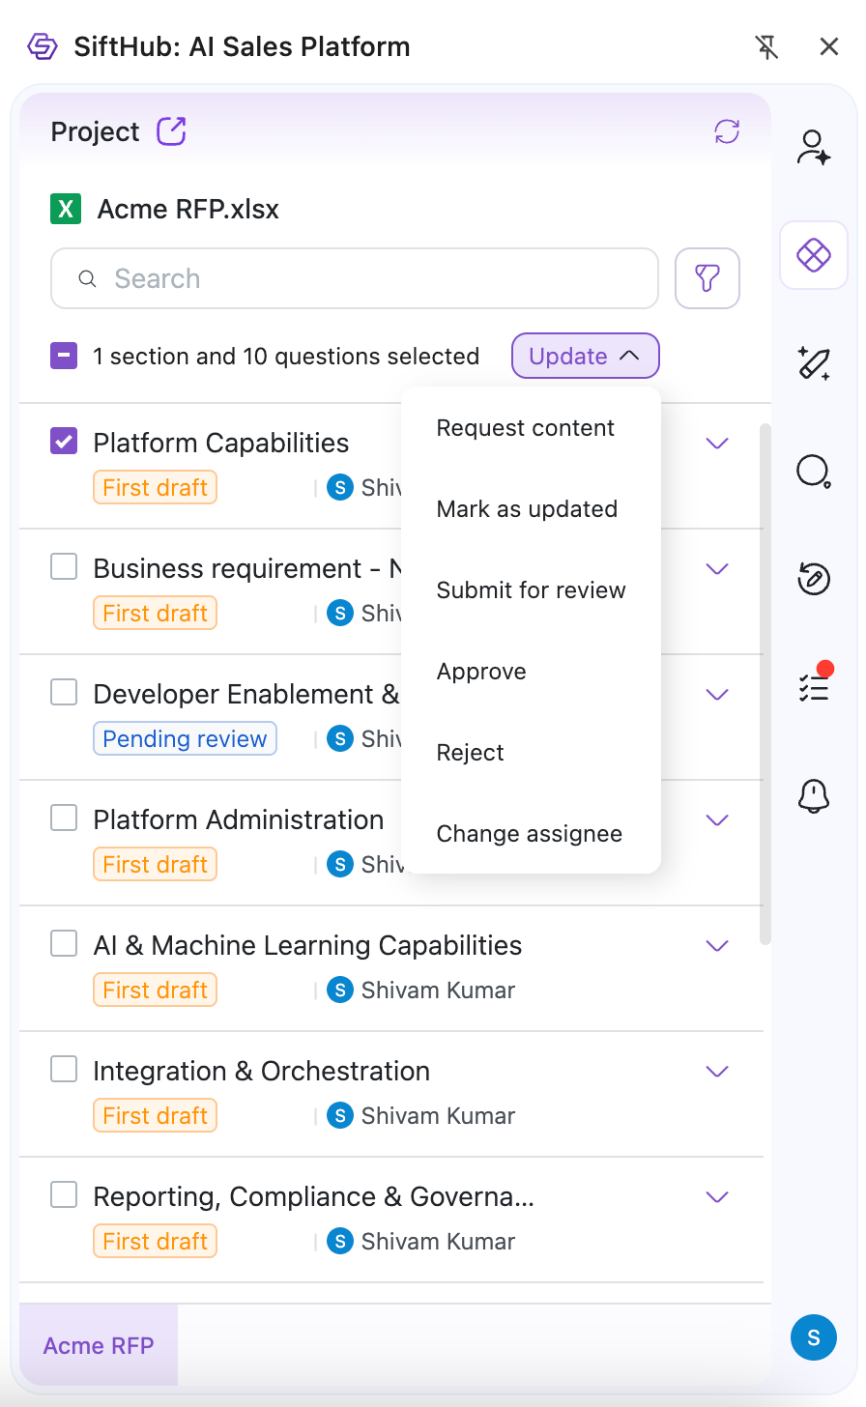
Task: Open project in new window icon
Action: click(171, 130)
